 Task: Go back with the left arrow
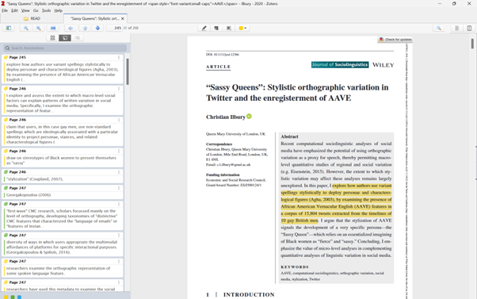coord(71,28)
